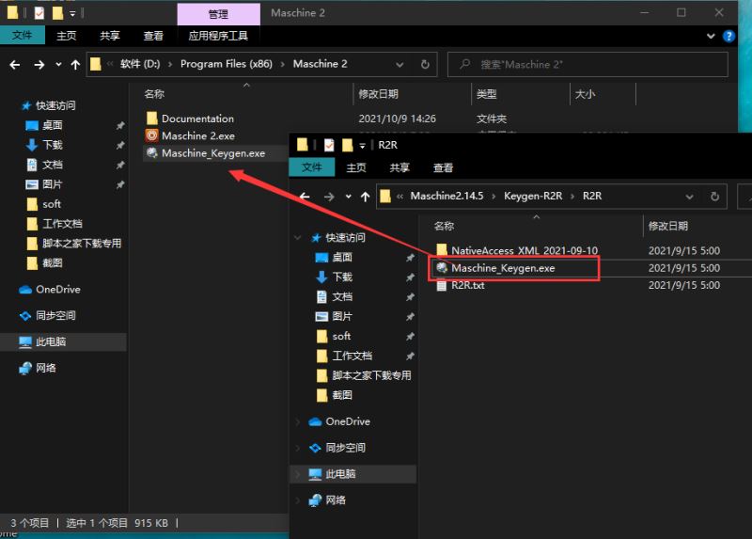Refresh the R2R folder
This screenshot has width=752, height=539.
click(714, 197)
